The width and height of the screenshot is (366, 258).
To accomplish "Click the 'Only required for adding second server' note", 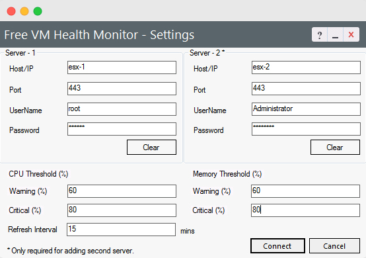I will [71, 251].
